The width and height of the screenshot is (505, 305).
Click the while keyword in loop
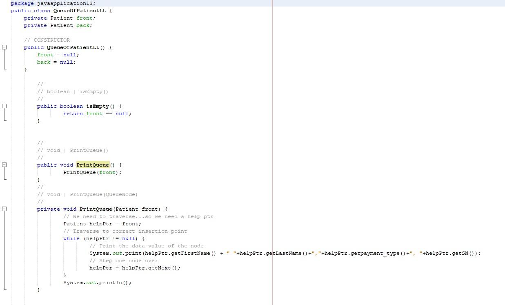click(71, 238)
